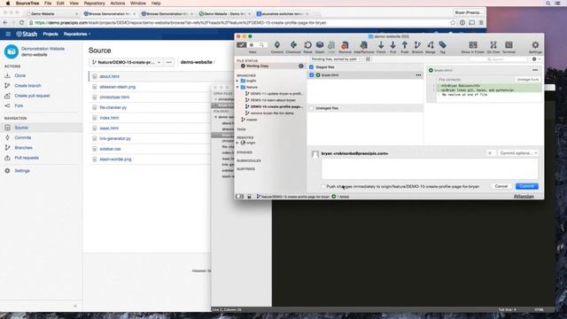Screen dimensions: 567x319
Task: Open the Git Flow toolbar icon
Action: [493, 45]
